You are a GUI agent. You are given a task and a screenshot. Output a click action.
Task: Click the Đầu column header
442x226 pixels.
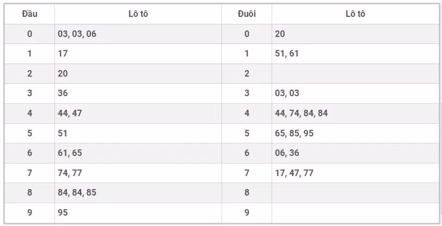click(x=29, y=14)
